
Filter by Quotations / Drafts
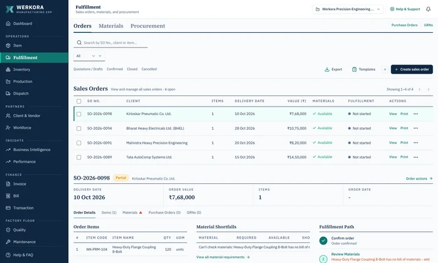coord(88,69)
